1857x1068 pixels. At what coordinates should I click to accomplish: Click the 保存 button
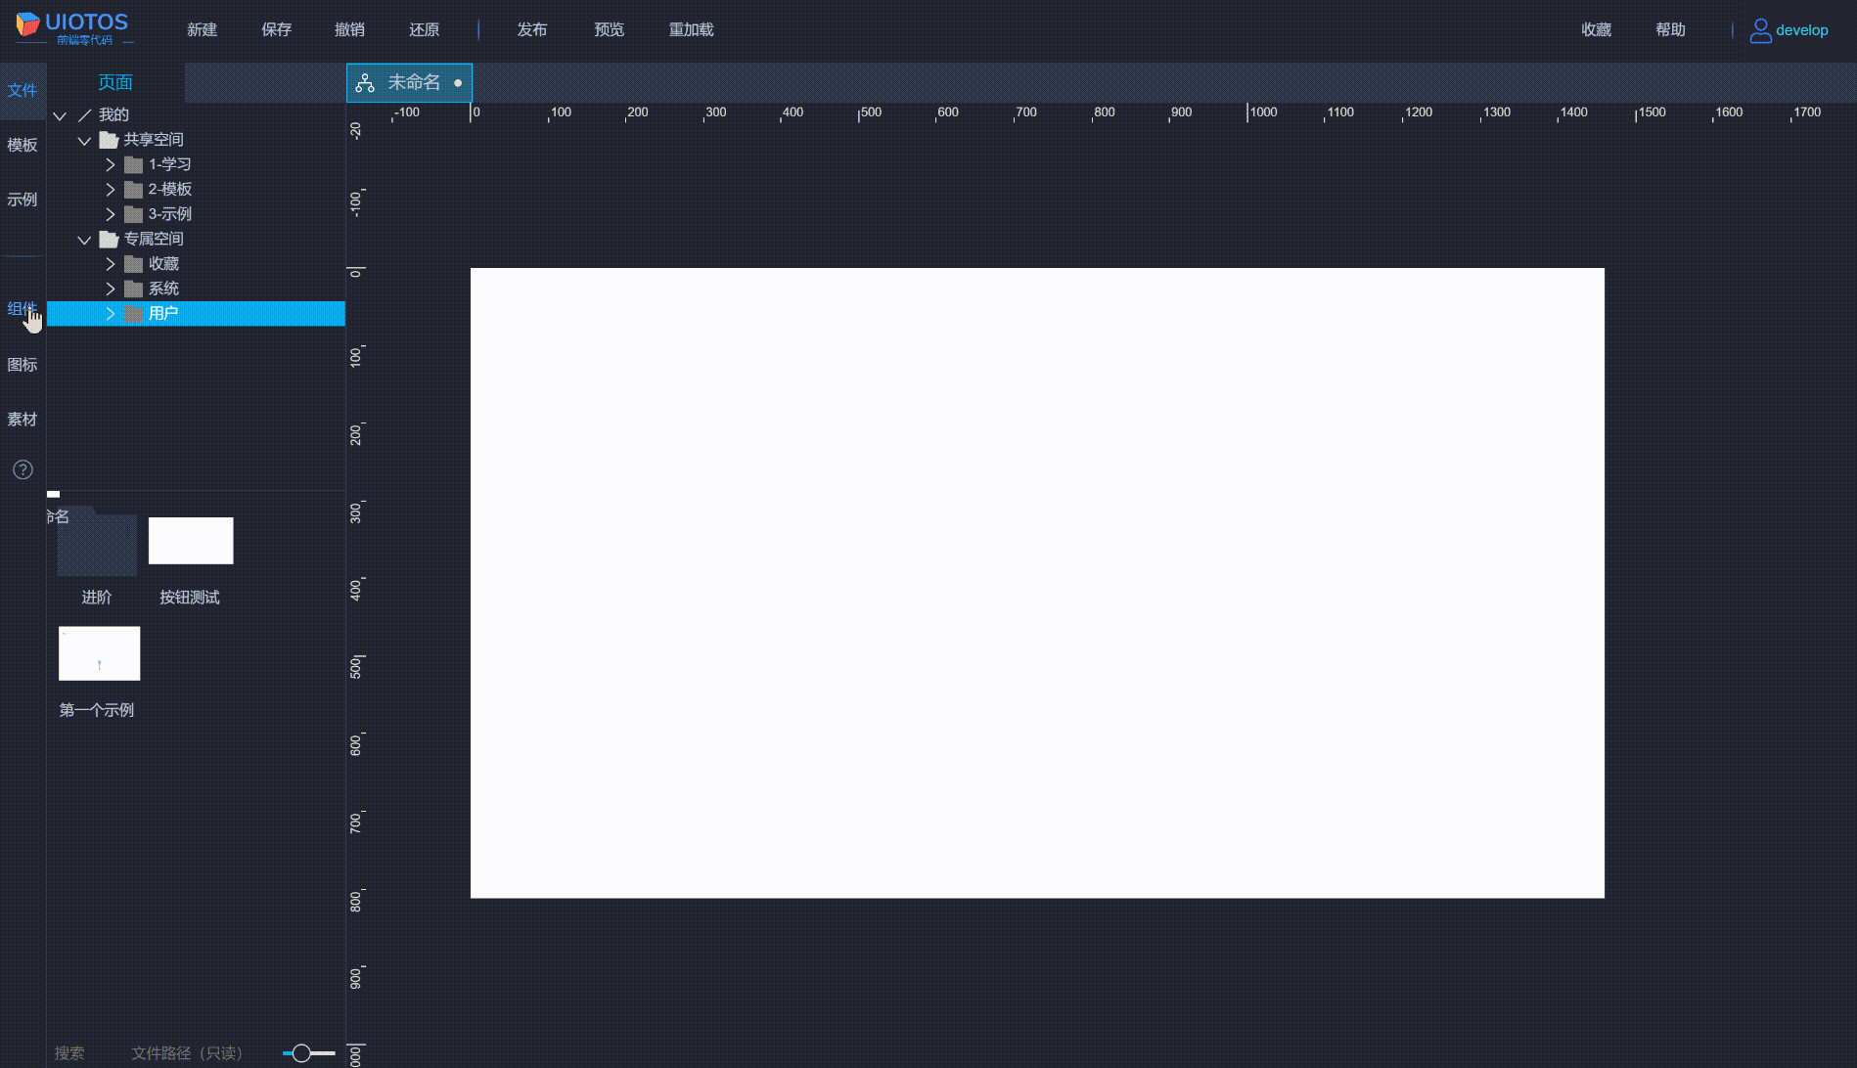(276, 29)
